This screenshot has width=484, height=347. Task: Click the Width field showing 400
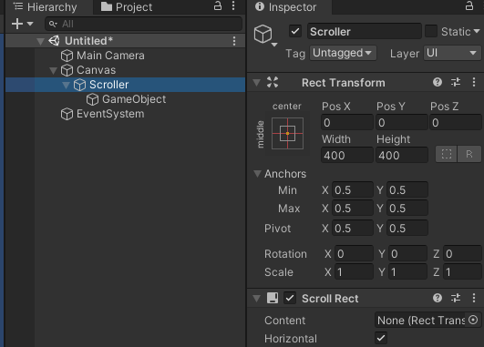click(x=347, y=155)
